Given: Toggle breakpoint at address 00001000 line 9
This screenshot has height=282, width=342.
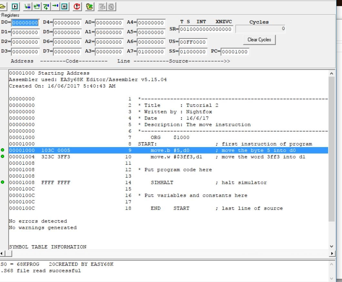Looking at the screenshot, I should point(3,150).
